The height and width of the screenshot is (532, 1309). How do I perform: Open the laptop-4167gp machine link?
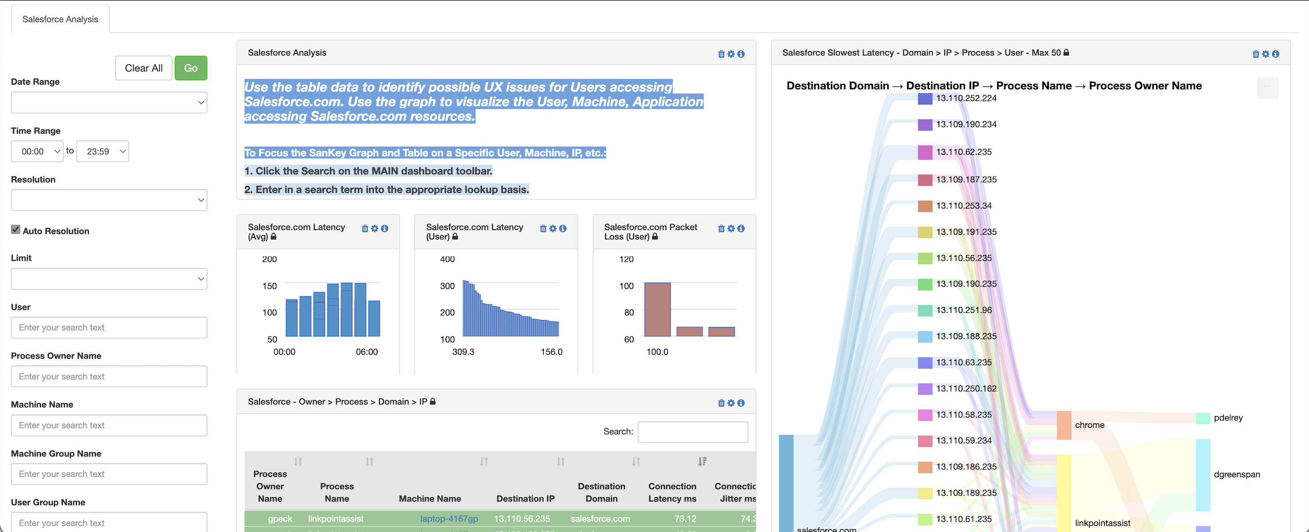(449, 519)
